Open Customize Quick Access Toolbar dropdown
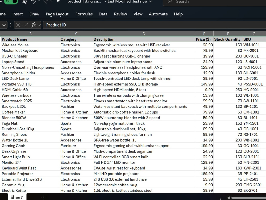Screen dimensions: 266x200 pos(58,1)
